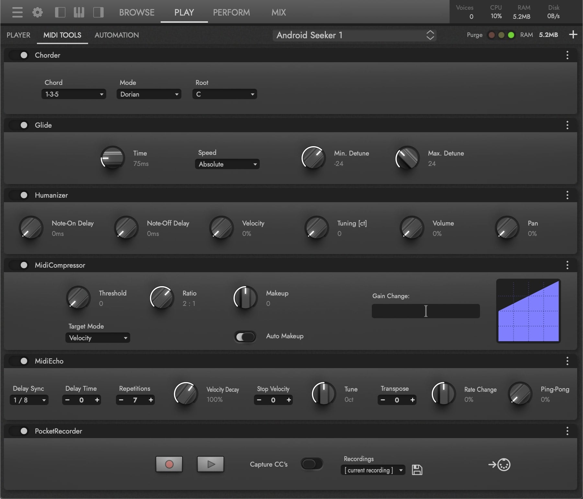
Task: Open MidiCompressor three-dot options menu
Action: click(567, 265)
